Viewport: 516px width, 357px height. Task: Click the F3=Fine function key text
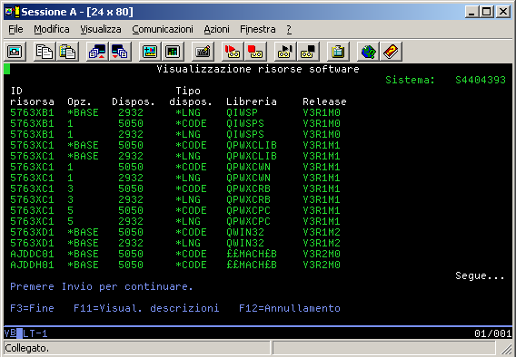click(32, 308)
